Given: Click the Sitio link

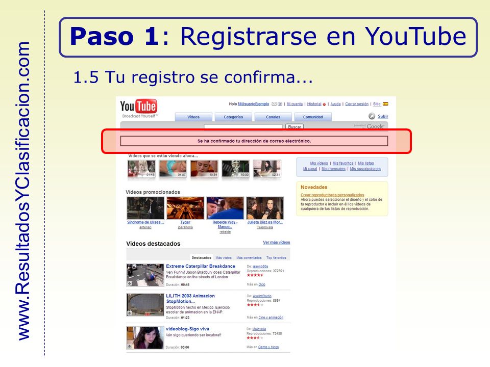Looking at the screenshot, I should click(x=377, y=104).
